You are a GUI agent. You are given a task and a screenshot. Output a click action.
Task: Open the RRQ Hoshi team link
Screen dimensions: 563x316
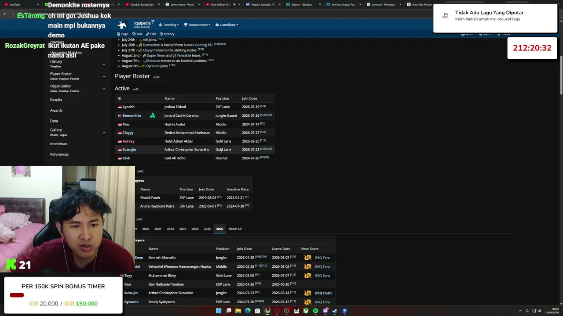(x=324, y=293)
